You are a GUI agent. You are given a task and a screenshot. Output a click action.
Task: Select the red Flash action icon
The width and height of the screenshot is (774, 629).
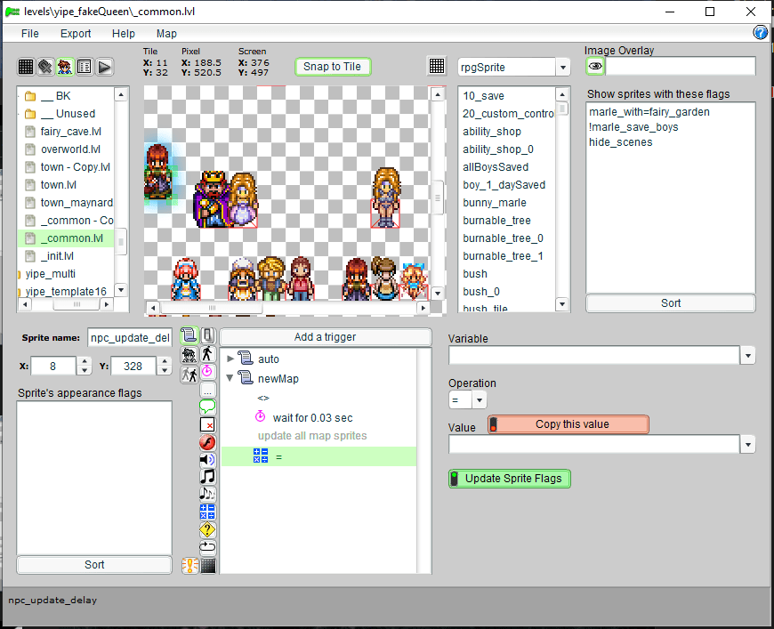[x=207, y=442]
